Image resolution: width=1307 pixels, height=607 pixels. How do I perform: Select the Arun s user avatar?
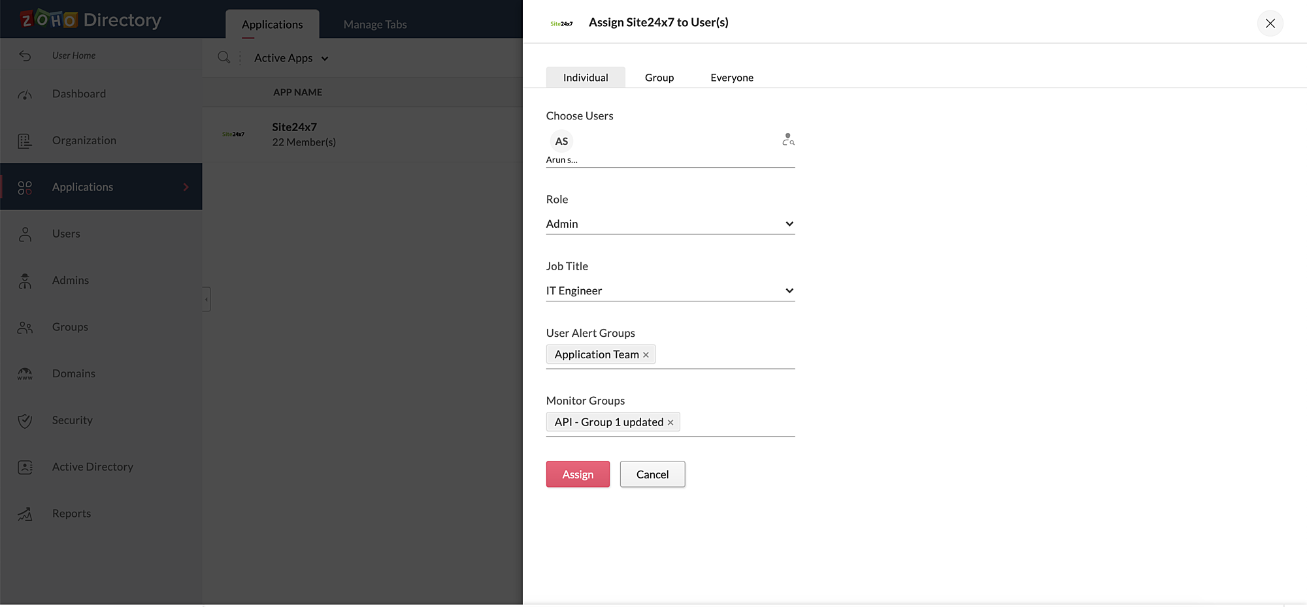click(x=561, y=141)
